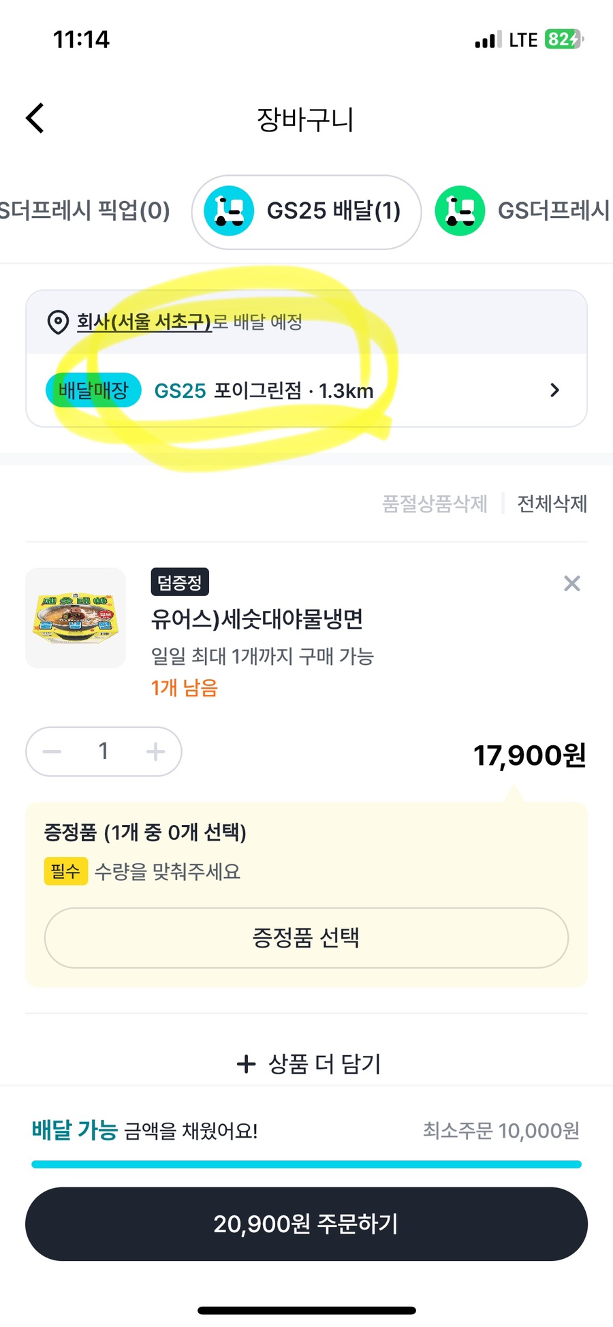613x1327 pixels.
Task: Tap the blue GS25 delivery scooter icon
Action: pyautogui.click(x=229, y=211)
